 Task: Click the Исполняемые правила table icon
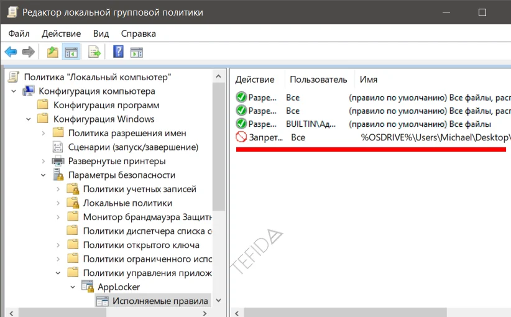103,301
